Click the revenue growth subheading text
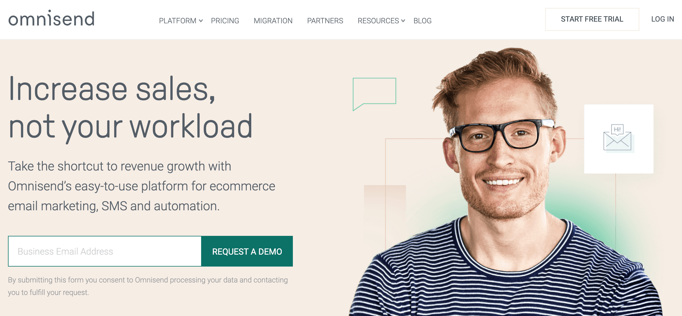Viewport: 682px width, 316px height. 142,186
